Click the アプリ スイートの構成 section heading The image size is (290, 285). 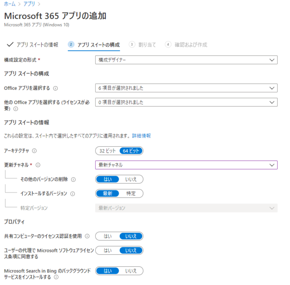pyautogui.click(x=26, y=73)
